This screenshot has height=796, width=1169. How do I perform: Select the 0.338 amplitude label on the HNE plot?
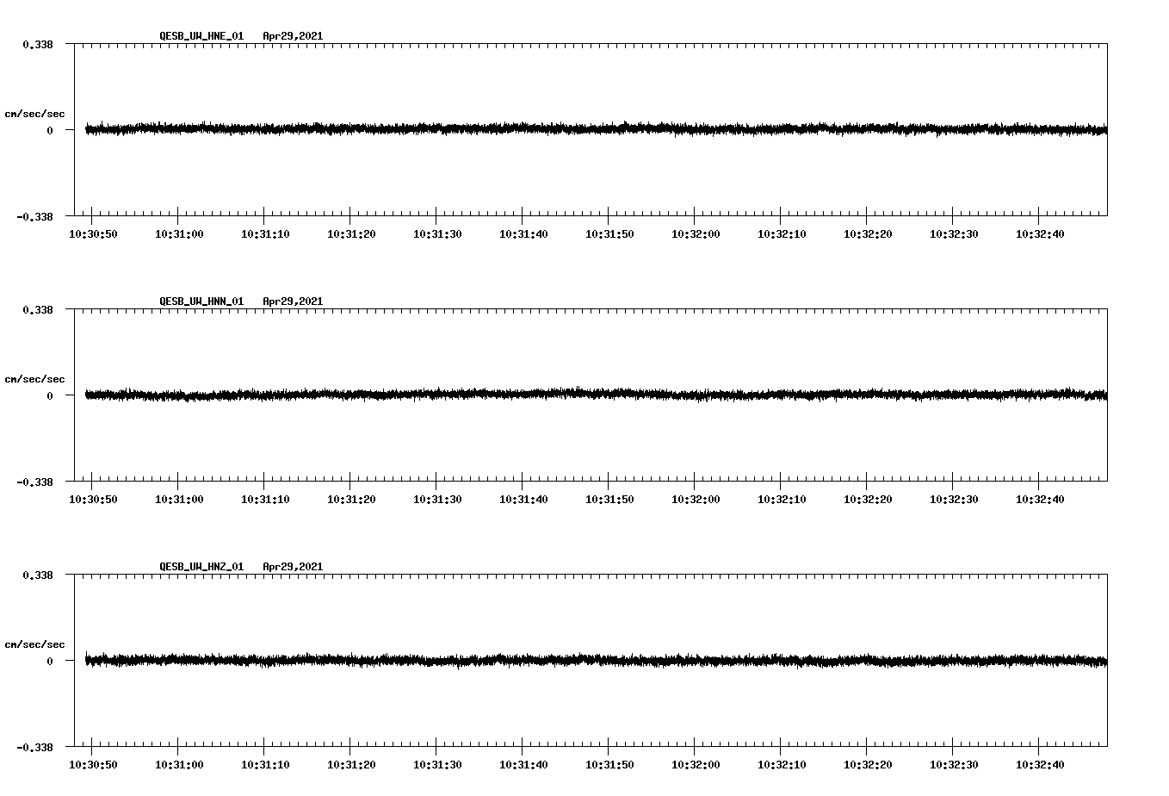point(40,42)
